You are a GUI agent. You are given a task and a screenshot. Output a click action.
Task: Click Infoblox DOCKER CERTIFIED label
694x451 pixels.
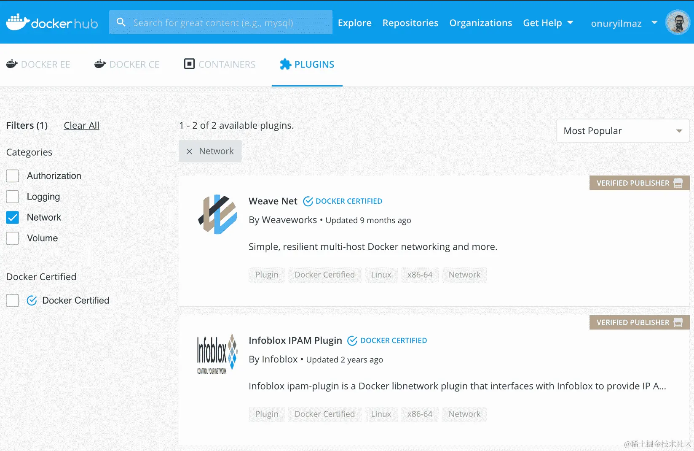[x=394, y=340]
